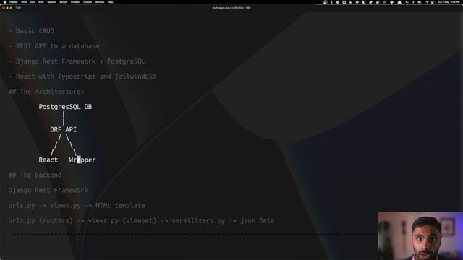463x260 pixels.
Task: Open the Help menu
Action: (111, 2)
